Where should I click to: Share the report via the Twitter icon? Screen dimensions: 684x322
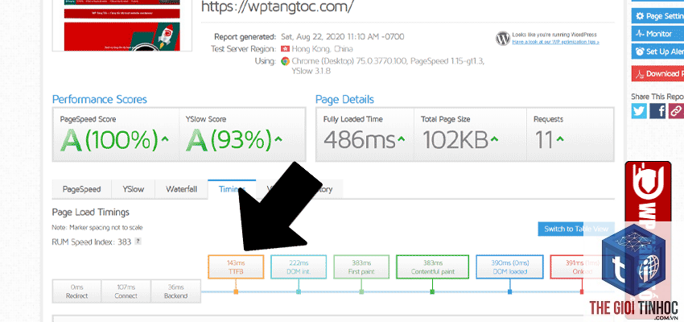639,111
